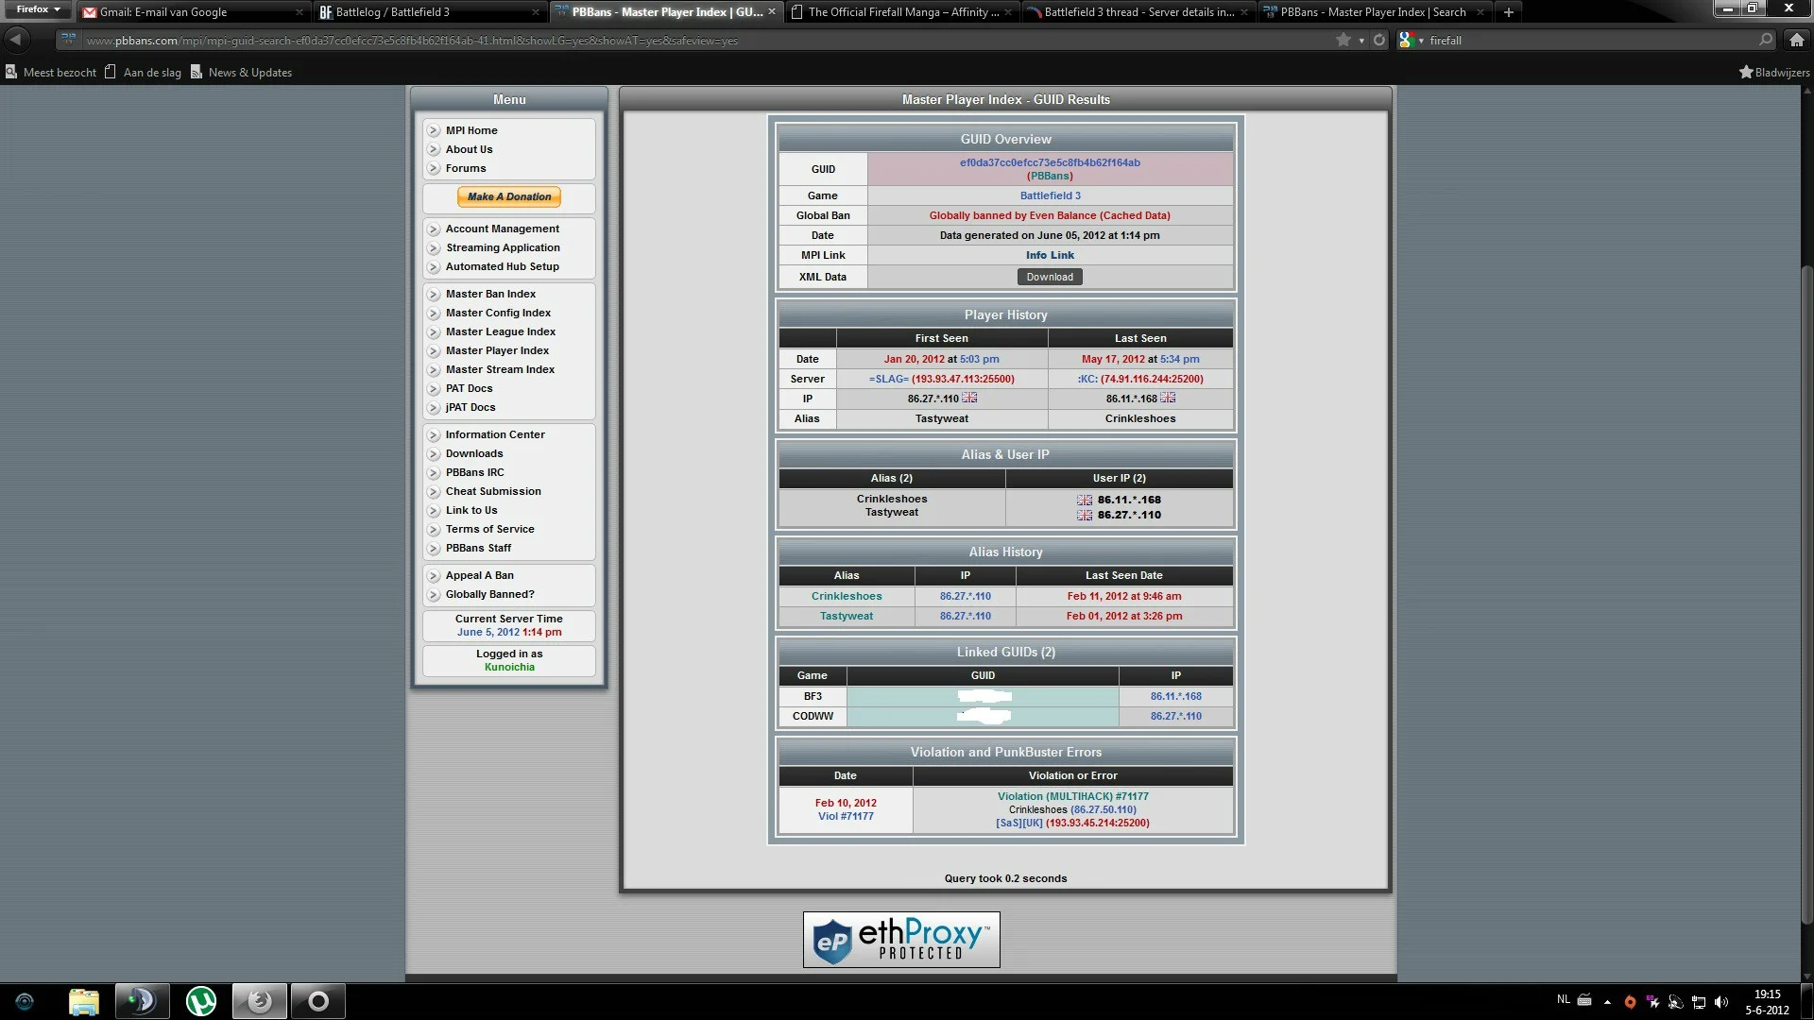
Task: Open Firefox home page icon
Action: [1796, 40]
